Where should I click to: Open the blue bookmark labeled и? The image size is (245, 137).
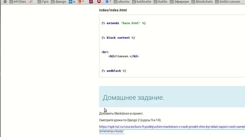click(72, 2)
